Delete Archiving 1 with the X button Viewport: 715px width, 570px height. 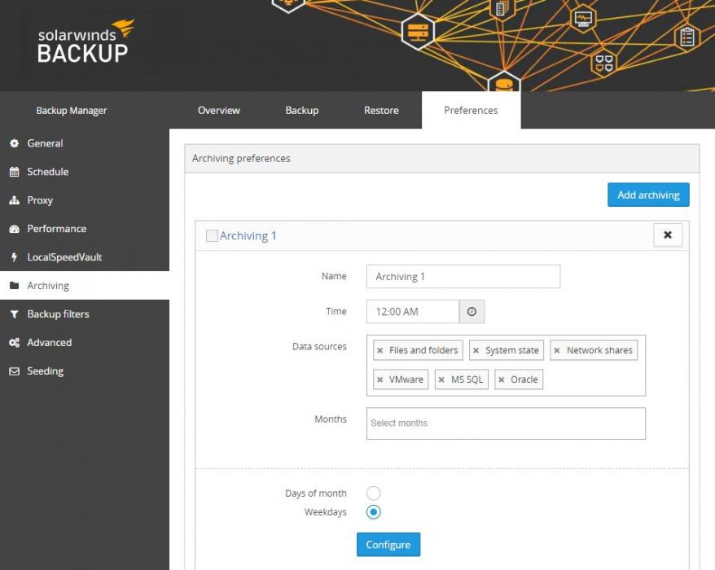[x=668, y=235]
